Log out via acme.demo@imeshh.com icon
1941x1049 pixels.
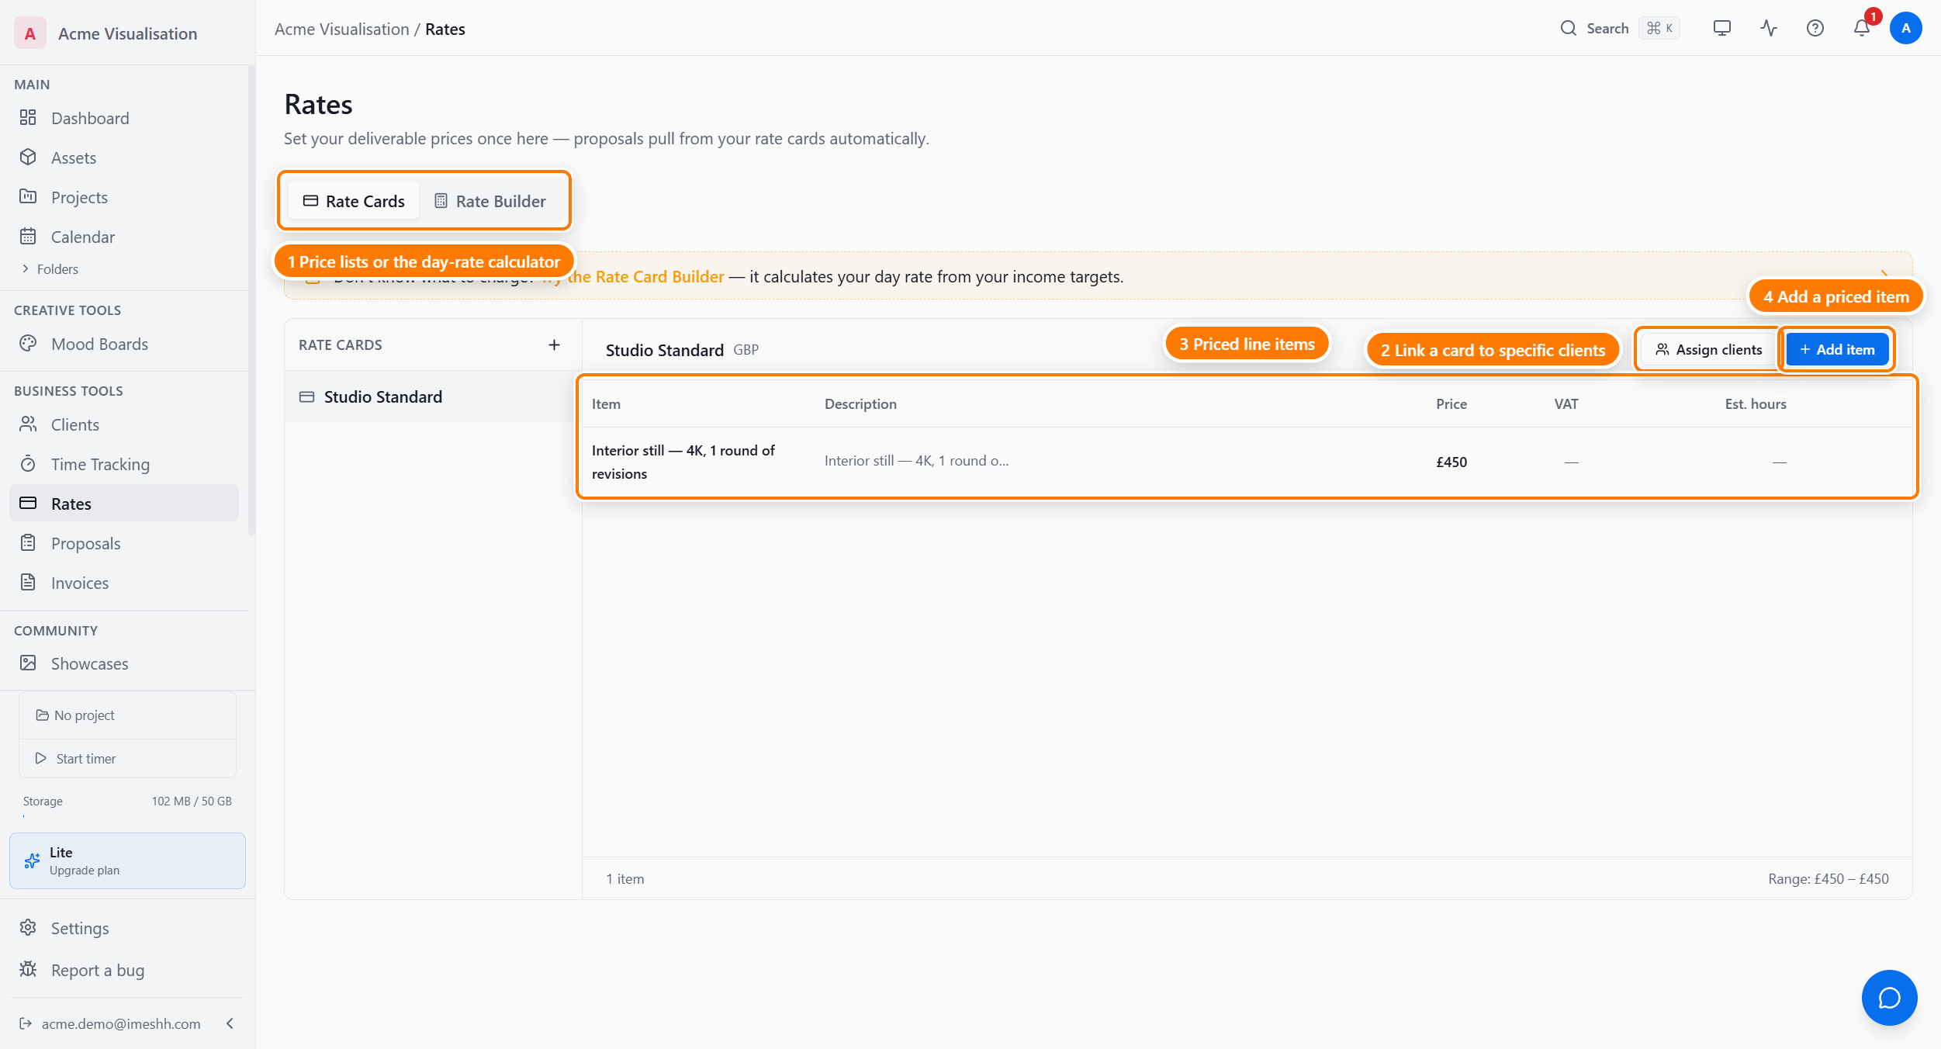(x=26, y=1023)
